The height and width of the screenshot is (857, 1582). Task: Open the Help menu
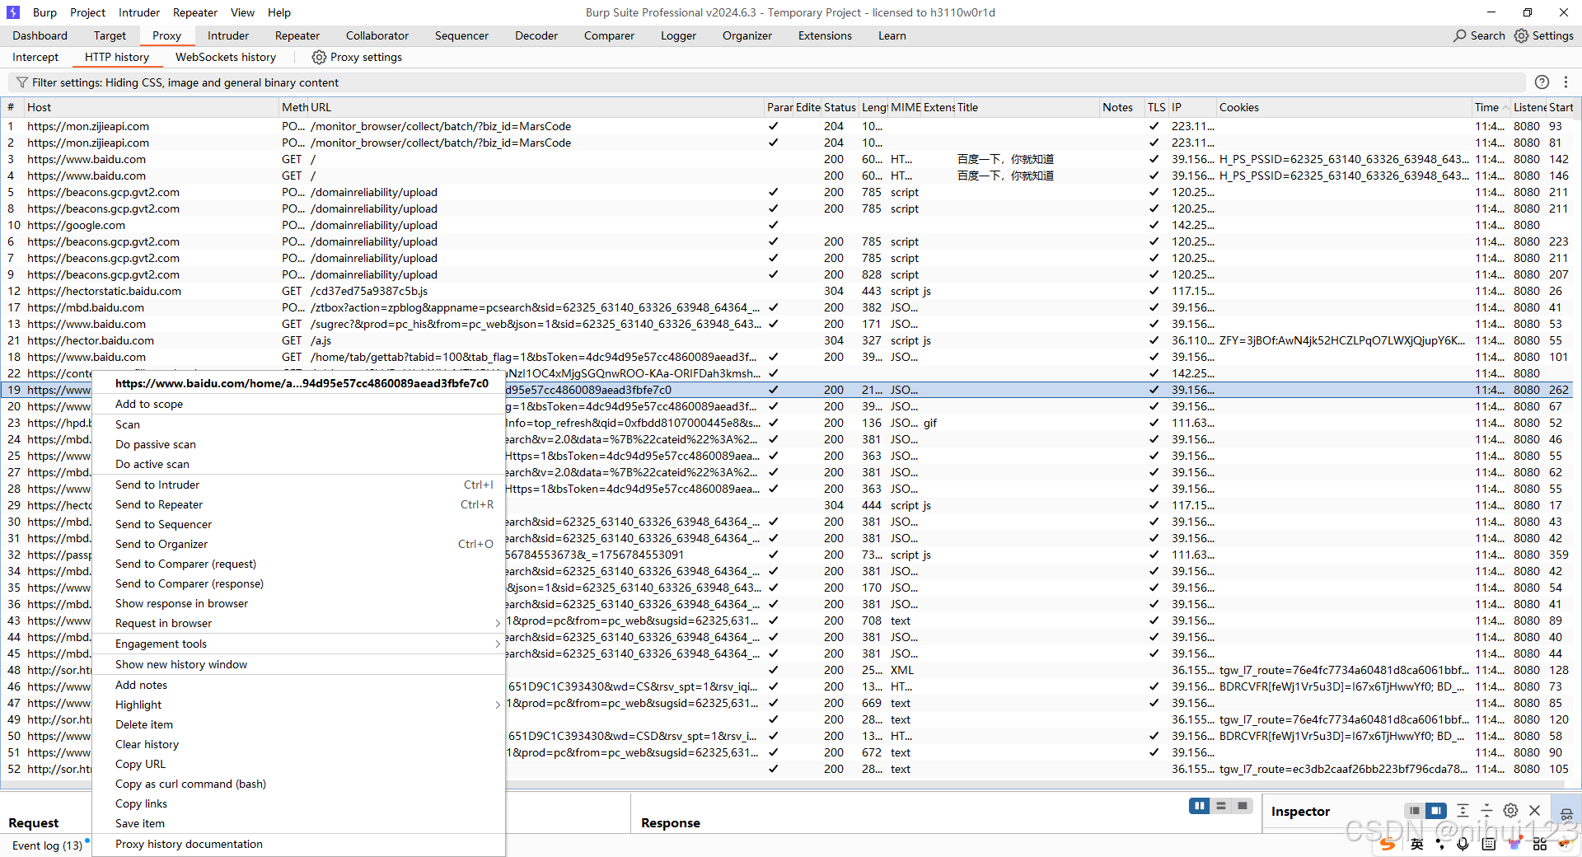click(x=279, y=12)
